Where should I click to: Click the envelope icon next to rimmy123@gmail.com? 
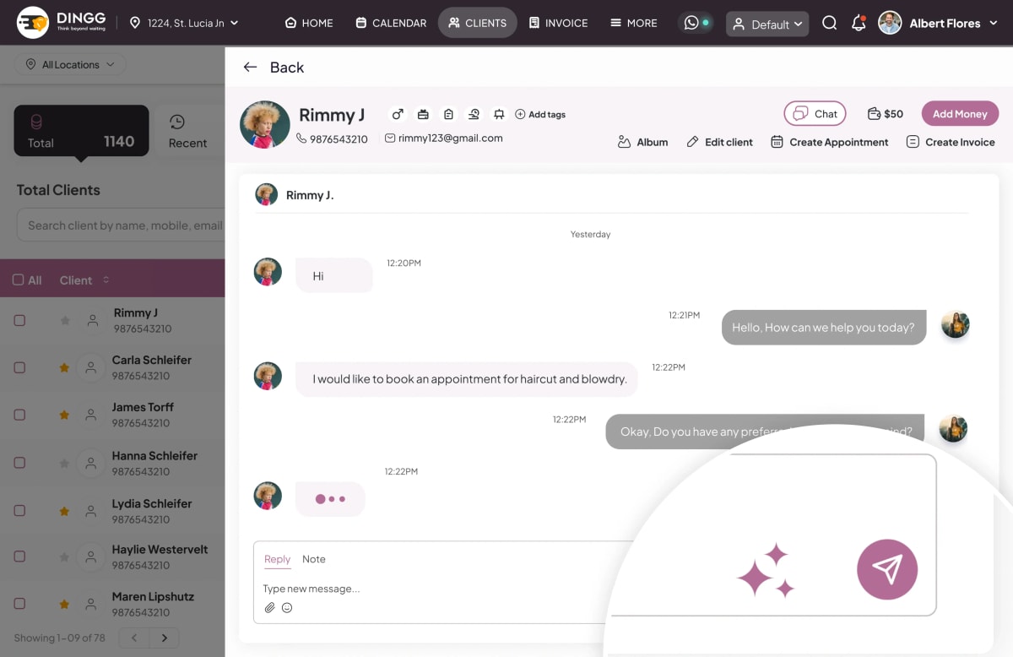click(x=390, y=138)
